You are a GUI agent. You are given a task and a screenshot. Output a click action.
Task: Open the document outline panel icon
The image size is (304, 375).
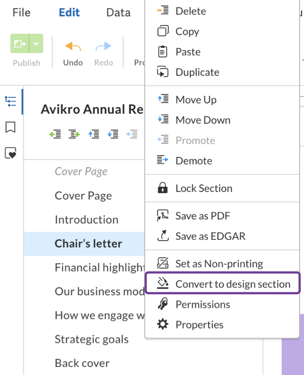(x=10, y=101)
